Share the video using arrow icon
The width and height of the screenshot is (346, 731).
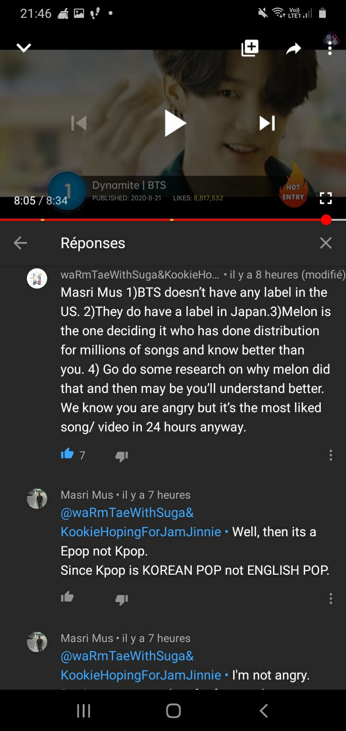(293, 48)
